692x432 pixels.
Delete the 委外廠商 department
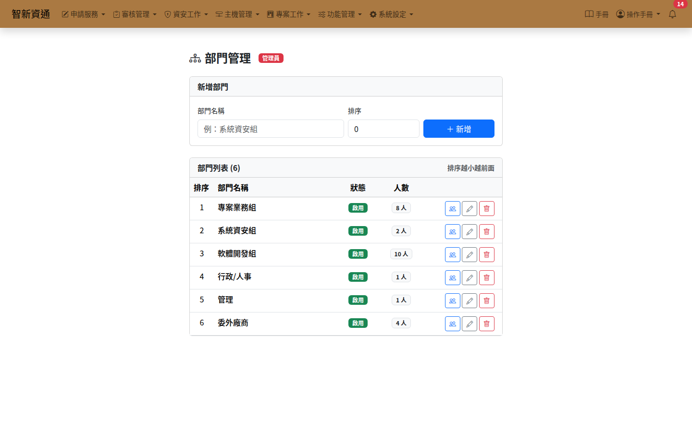(x=487, y=324)
